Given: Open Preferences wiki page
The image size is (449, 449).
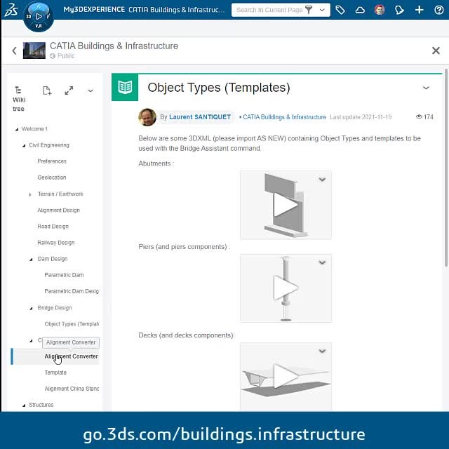Looking at the screenshot, I should tap(52, 161).
